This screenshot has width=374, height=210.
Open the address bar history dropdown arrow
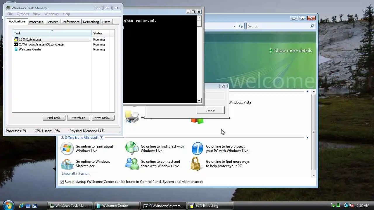point(234,26)
